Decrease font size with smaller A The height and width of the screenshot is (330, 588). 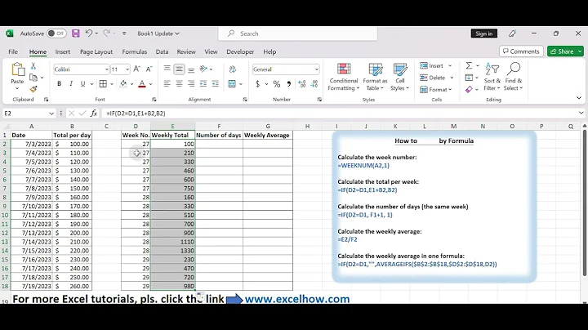coord(149,69)
